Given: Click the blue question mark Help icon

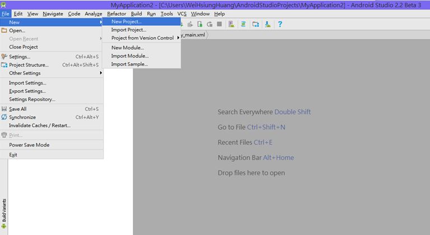Looking at the screenshot, I should 280,24.
